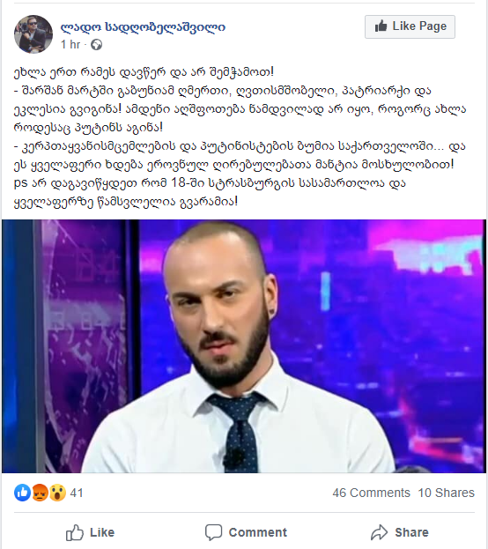Click the 1 hr timestamp
488x549 pixels.
(x=70, y=44)
